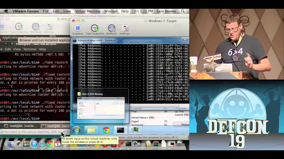The height and width of the screenshot is (159, 284).
Task: Expand the chevron in the BackTrack terminal title bar
Action: click(x=6, y=44)
